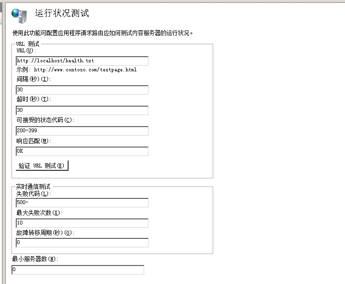Click the 可接受的状态代码(C) label

[x=45, y=120]
